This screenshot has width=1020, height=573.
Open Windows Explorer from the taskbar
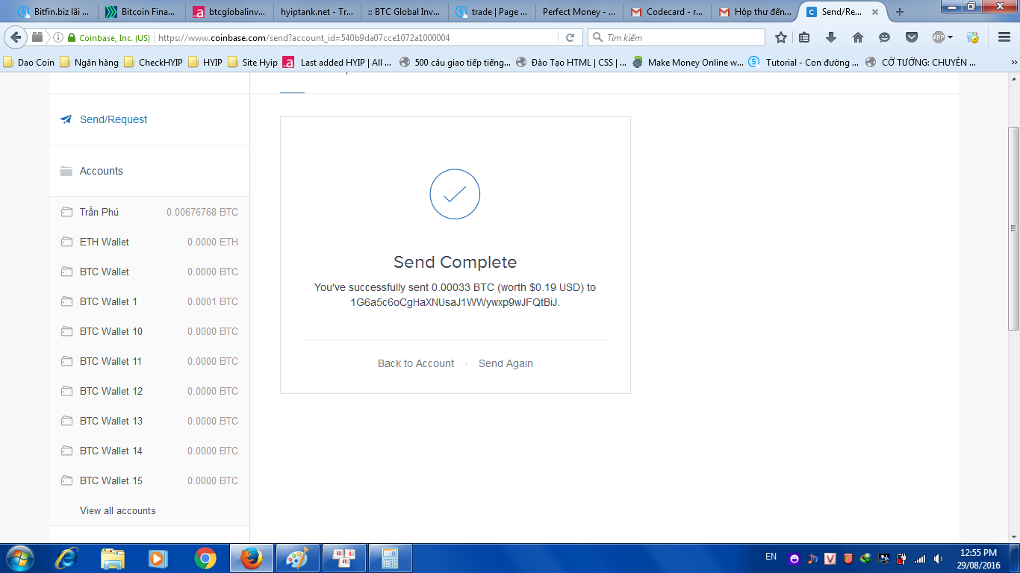point(113,558)
